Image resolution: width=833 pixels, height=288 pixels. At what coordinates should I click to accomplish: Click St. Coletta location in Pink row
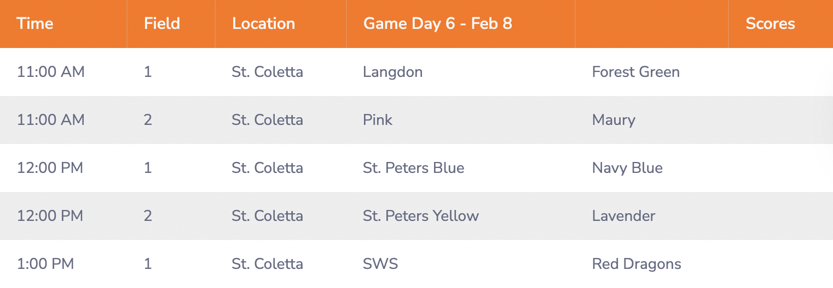tap(267, 120)
